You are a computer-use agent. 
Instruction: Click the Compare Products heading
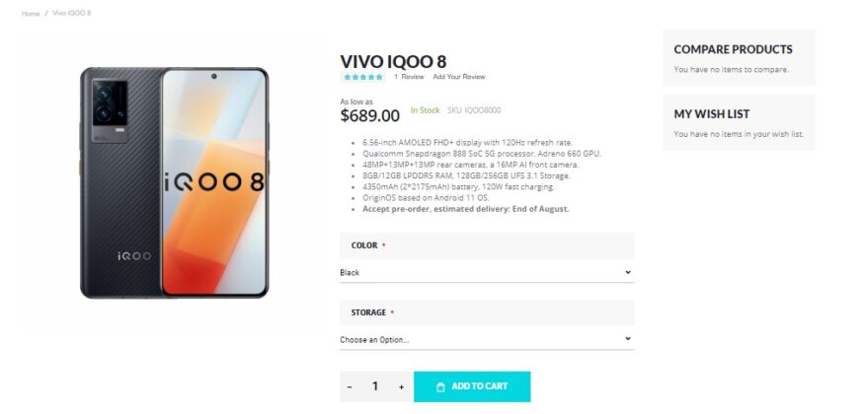coord(733,49)
